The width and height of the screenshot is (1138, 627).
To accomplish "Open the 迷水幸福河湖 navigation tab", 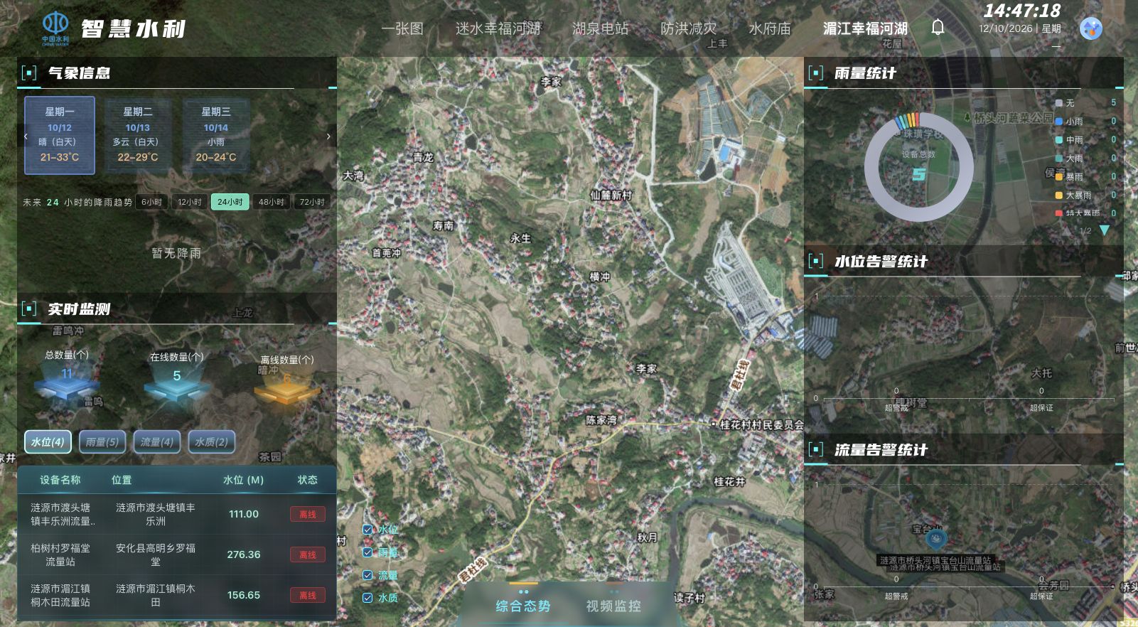I will pyautogui.click(x=498, y=28).
